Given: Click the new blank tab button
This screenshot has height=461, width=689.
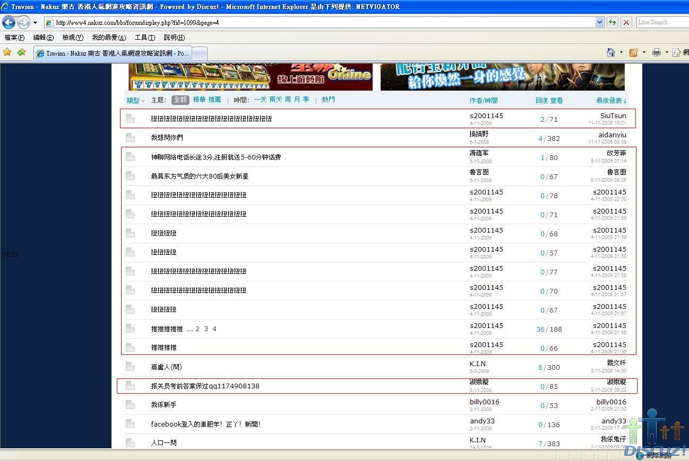Looking at the screenshot, I should pyautogui.click(x=199, y=54).
